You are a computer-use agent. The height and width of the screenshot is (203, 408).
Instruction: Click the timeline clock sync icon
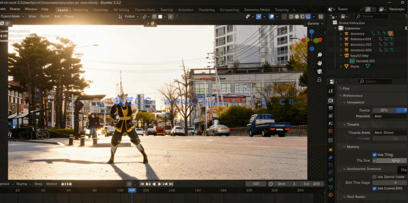click(271, 184)
